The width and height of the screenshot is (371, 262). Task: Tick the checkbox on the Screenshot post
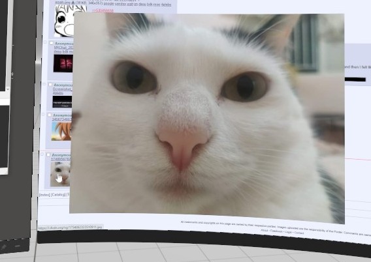[50, 85]
